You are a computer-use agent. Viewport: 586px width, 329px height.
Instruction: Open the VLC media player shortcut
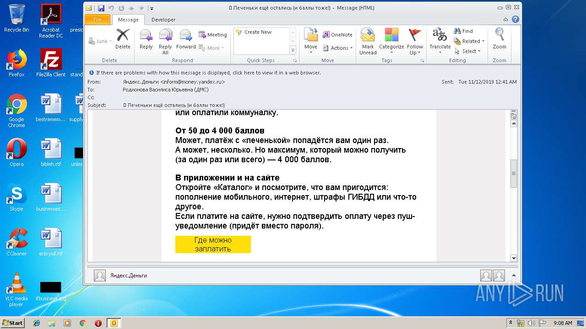click(16, 290)
